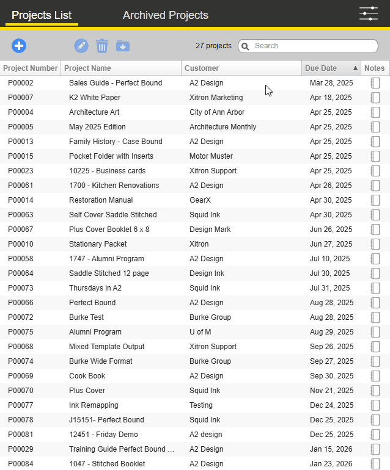390x470 pixels.
Task: Click the edit project pencil icon
Action: click(x=81, y=46)
